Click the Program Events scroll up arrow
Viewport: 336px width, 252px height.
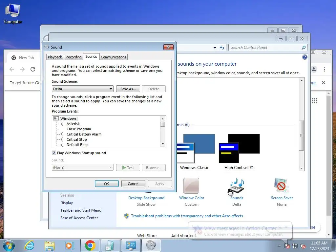click(163, 118)
